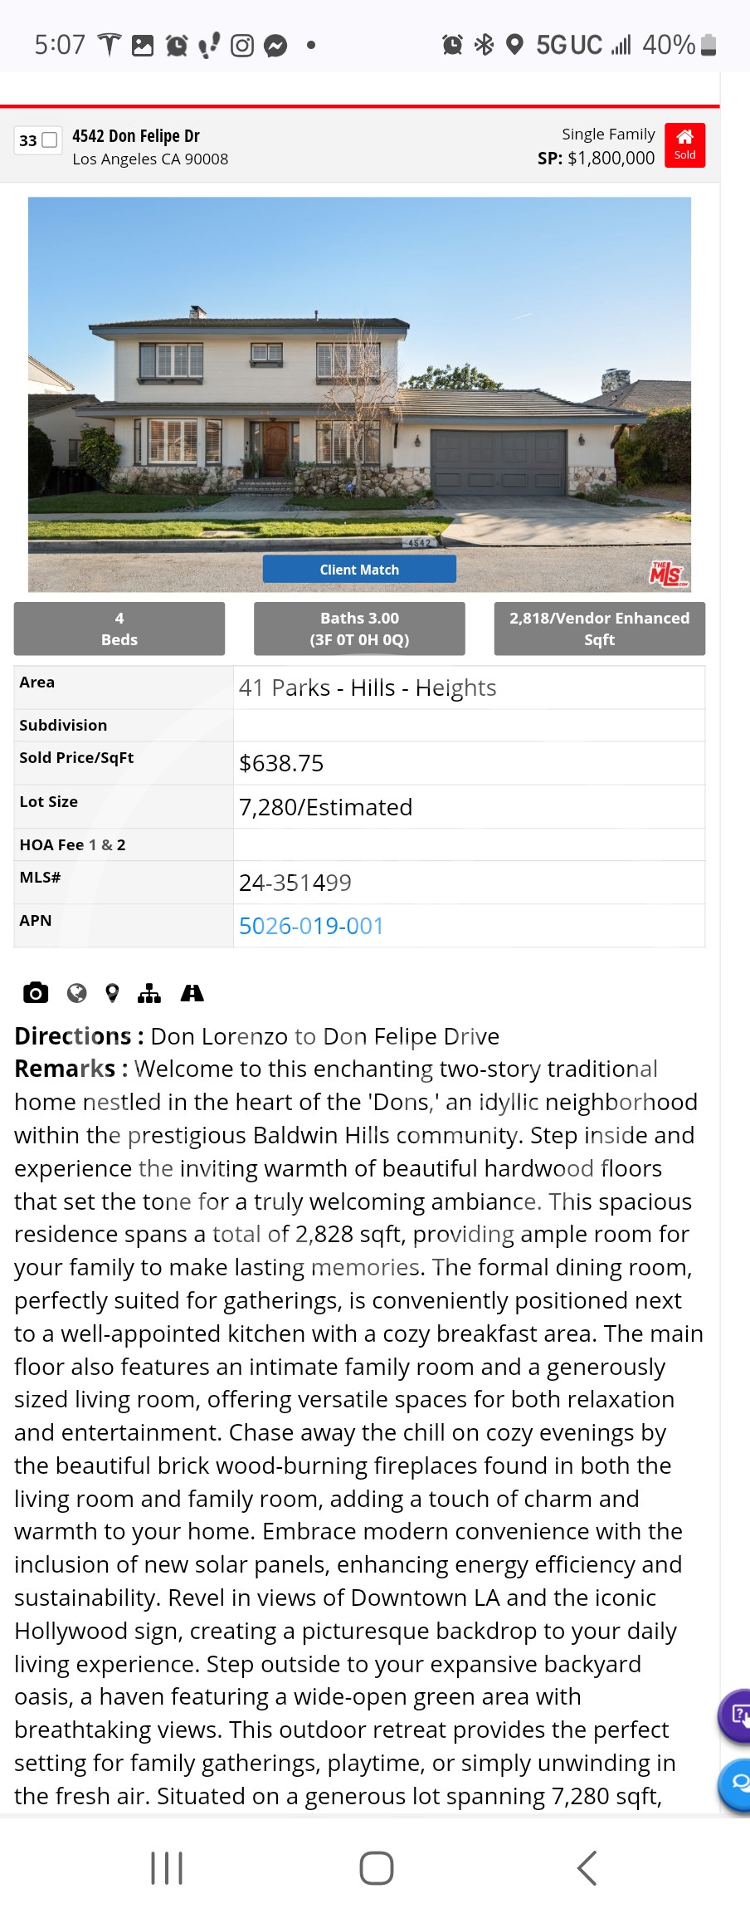Open 4542 Don Felipe Dr address

tap(136, 136)
